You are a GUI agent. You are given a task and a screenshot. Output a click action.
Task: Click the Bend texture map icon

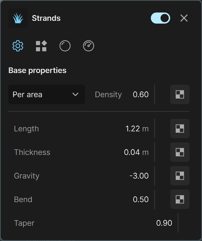[180, 199]
